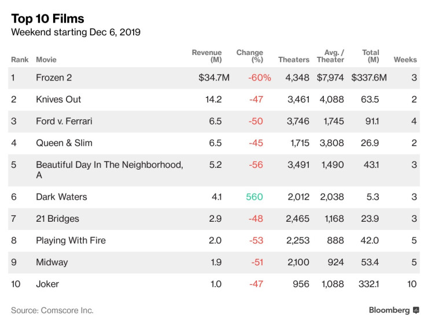Click the Bloomberg logo icon
The width and height of the screenshot is (428, 326).
[415, 310]
